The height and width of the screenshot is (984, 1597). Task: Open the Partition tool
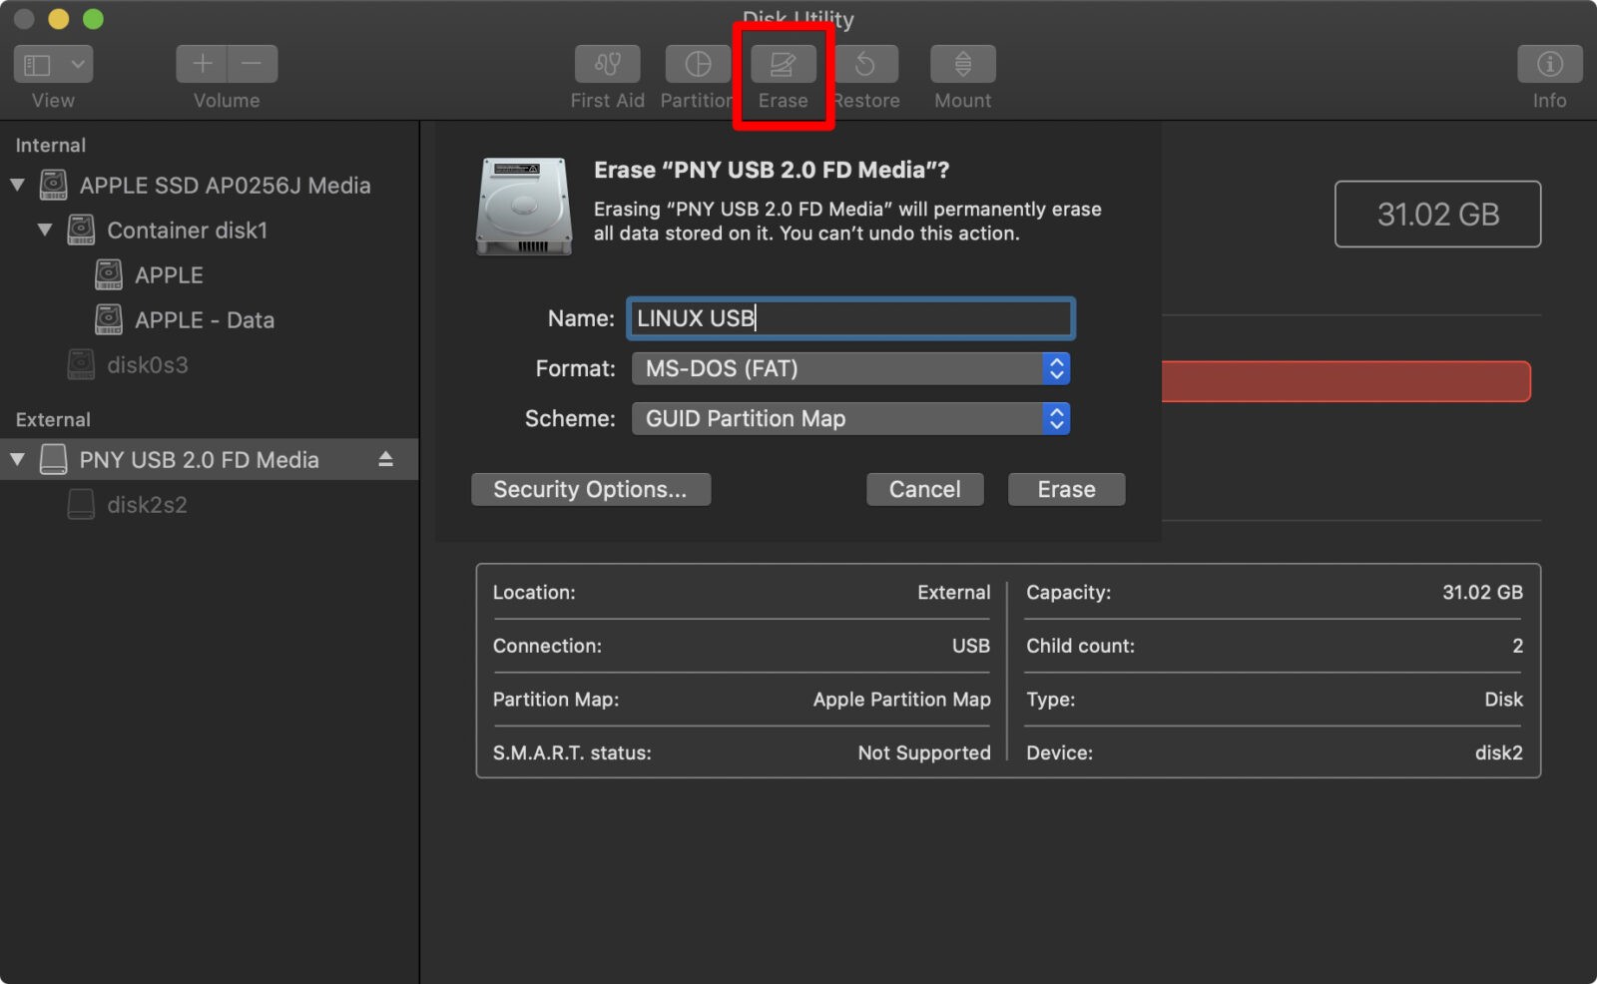(697, 63)
